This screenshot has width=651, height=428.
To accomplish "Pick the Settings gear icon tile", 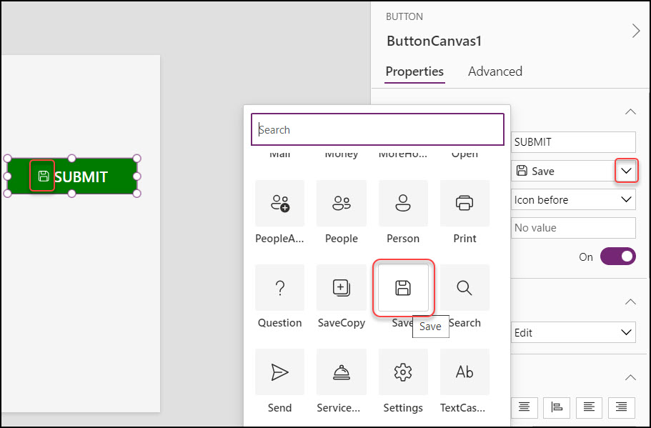I will (x=403, y=372).
